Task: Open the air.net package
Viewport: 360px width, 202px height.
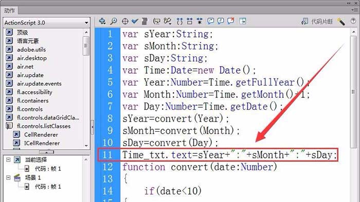Action: [x=25, y=67]
